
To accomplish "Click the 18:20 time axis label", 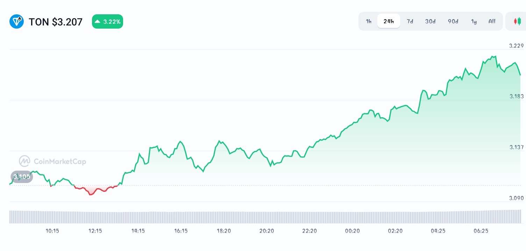I will [x=224, y=231].
